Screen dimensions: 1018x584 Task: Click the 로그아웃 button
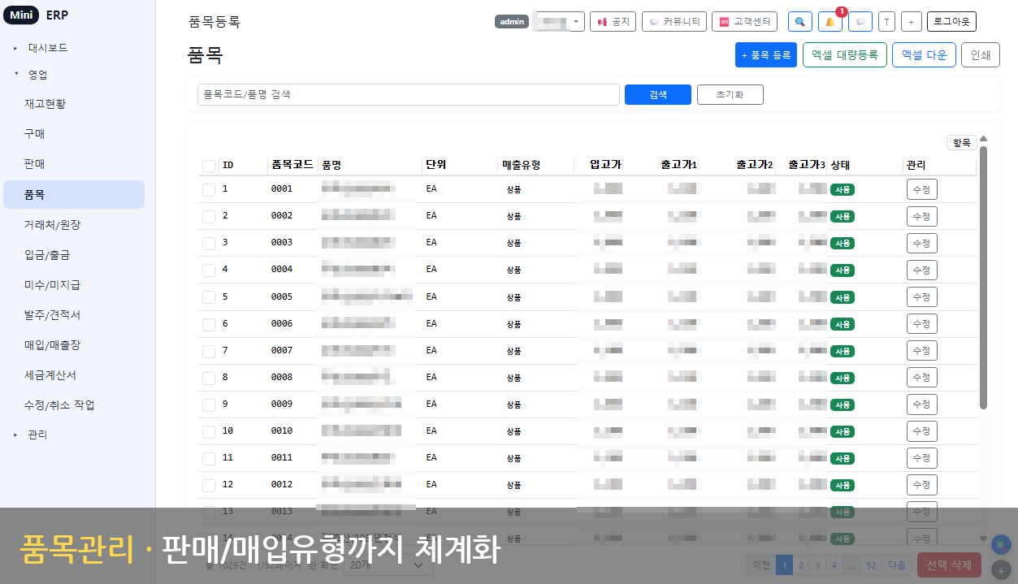coord(951,22)
